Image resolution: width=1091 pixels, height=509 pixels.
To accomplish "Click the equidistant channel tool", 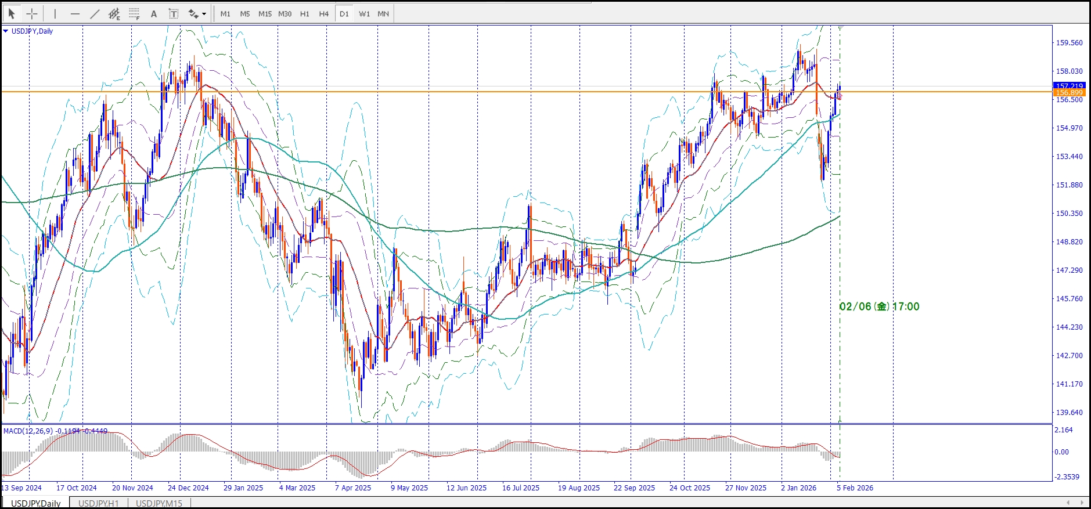I will point(114,13).
